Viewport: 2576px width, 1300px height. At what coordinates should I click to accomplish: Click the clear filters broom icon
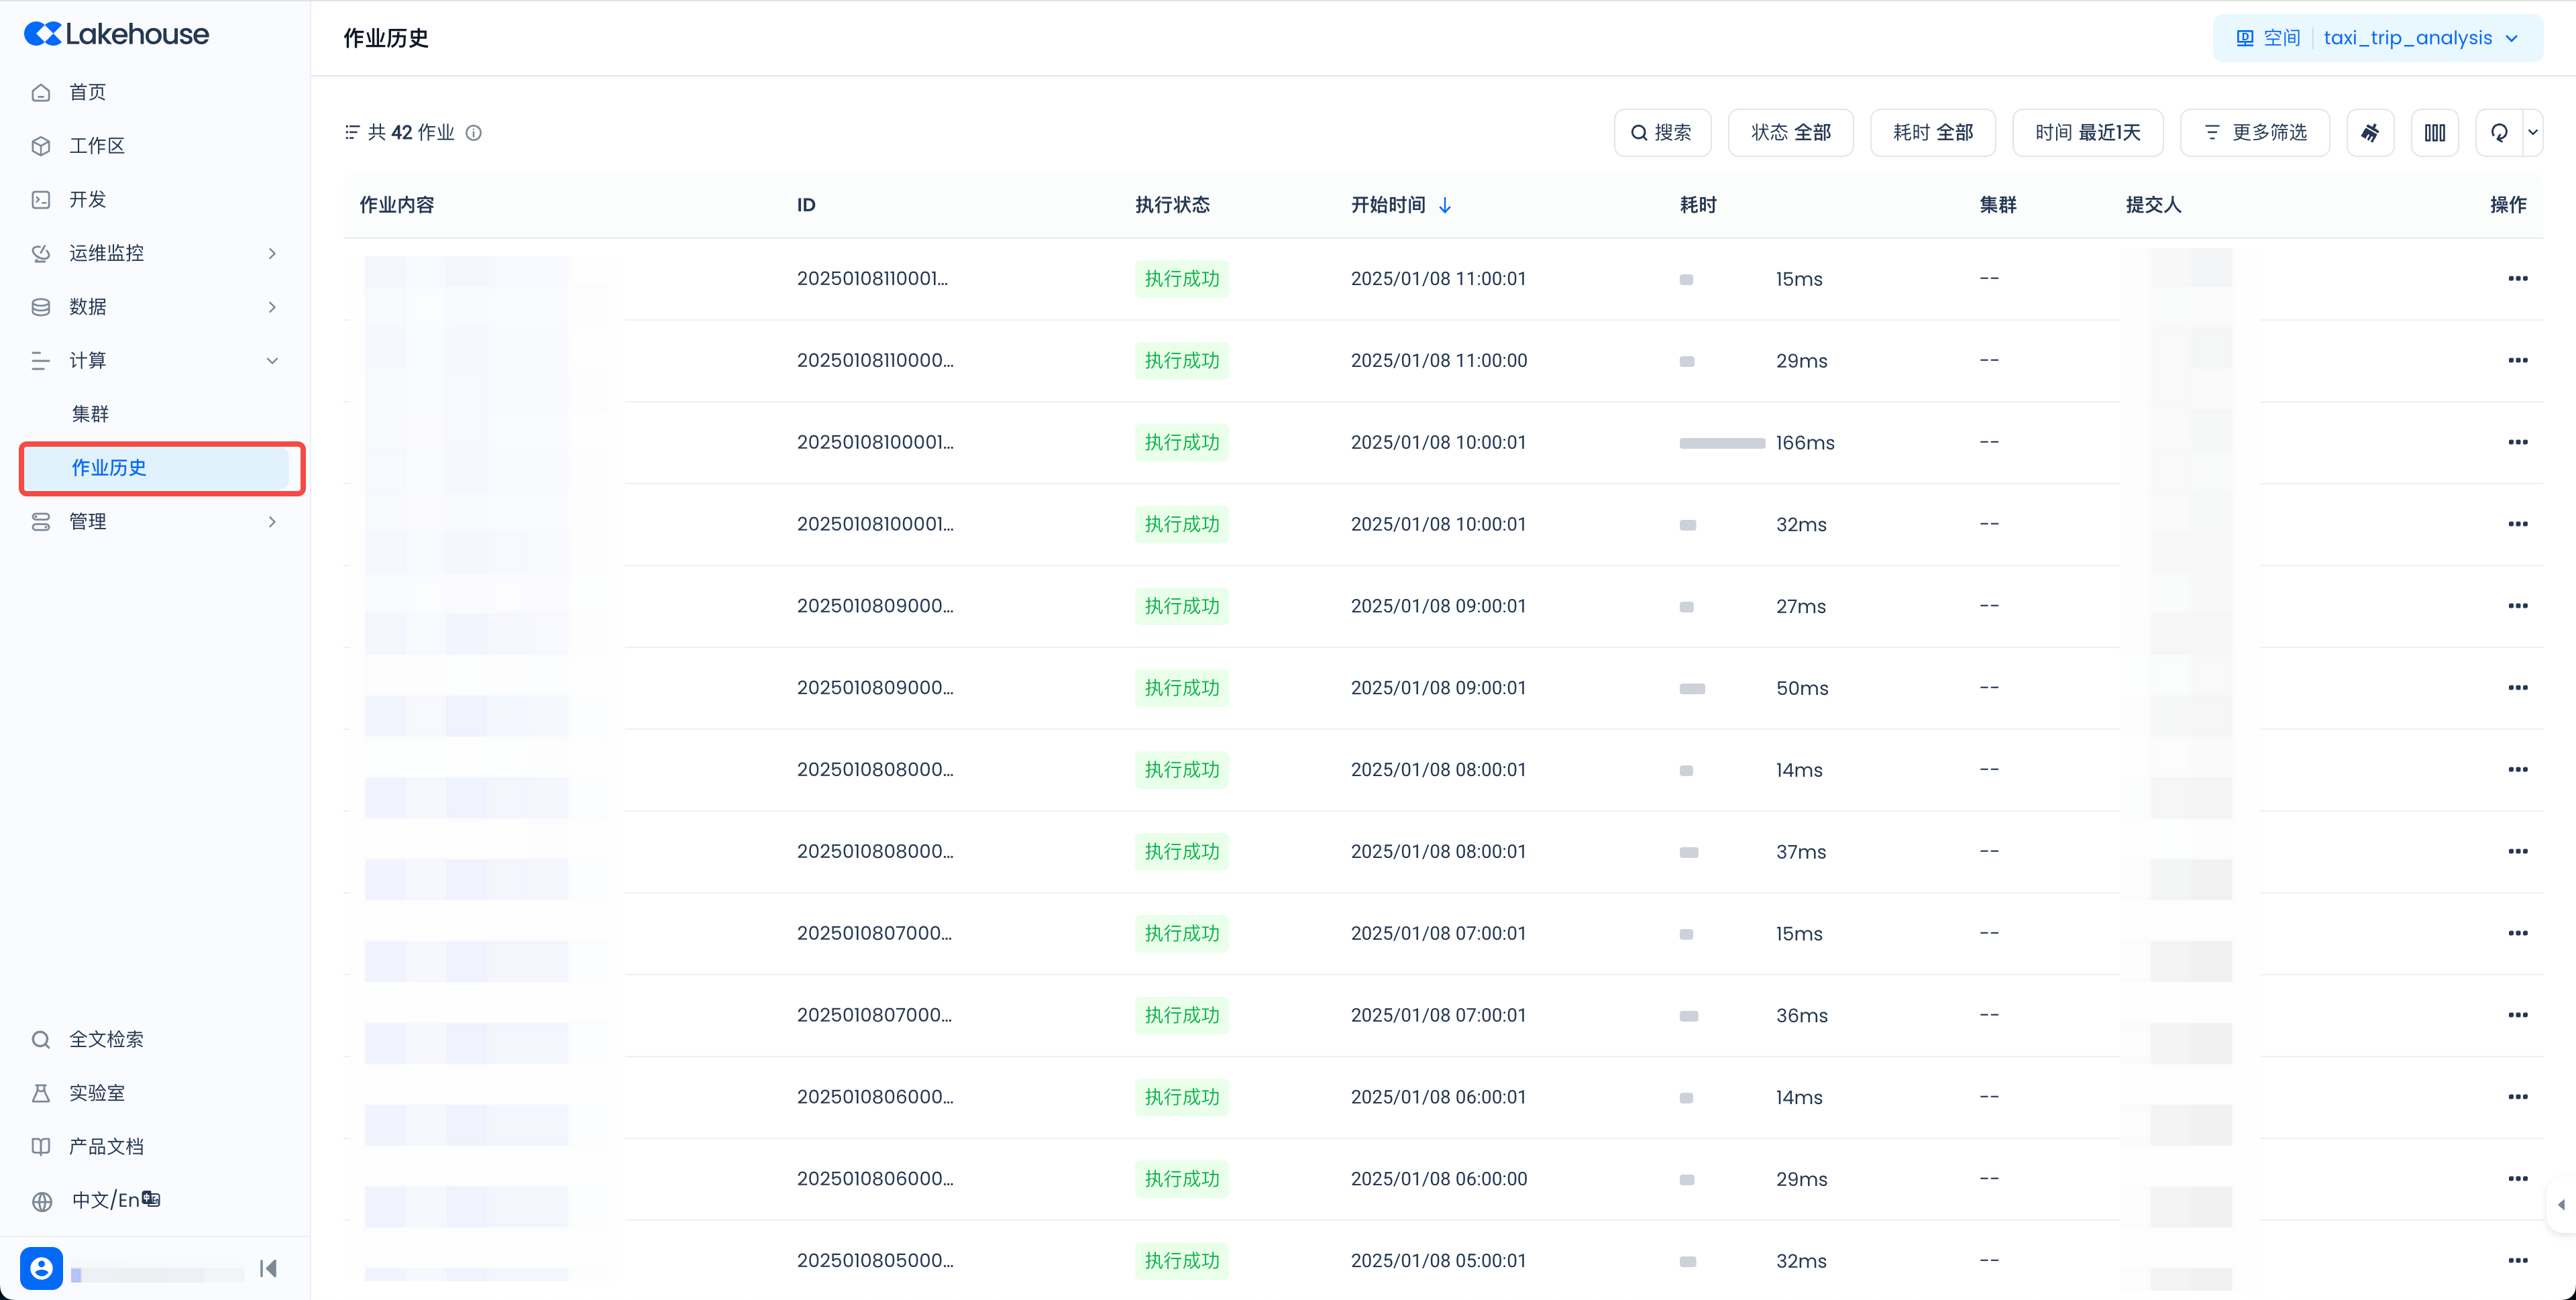[2370, 133]
